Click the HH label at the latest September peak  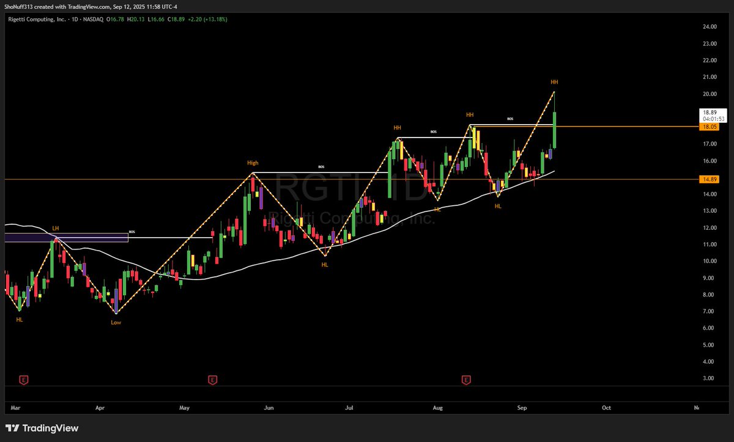click(x=554, y=81)
